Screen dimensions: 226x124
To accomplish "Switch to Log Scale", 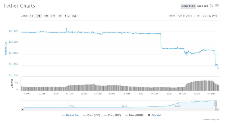I will tap(202, 6).
